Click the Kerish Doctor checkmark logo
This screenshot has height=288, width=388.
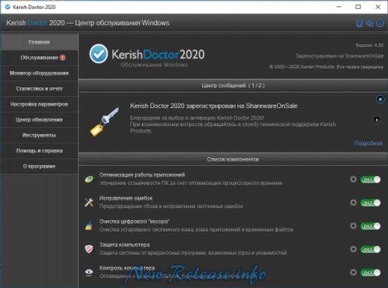click(x=98, y=54)
